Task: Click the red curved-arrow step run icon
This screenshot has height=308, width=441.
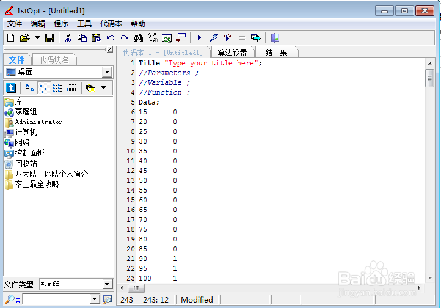Action: click(227, 37)
